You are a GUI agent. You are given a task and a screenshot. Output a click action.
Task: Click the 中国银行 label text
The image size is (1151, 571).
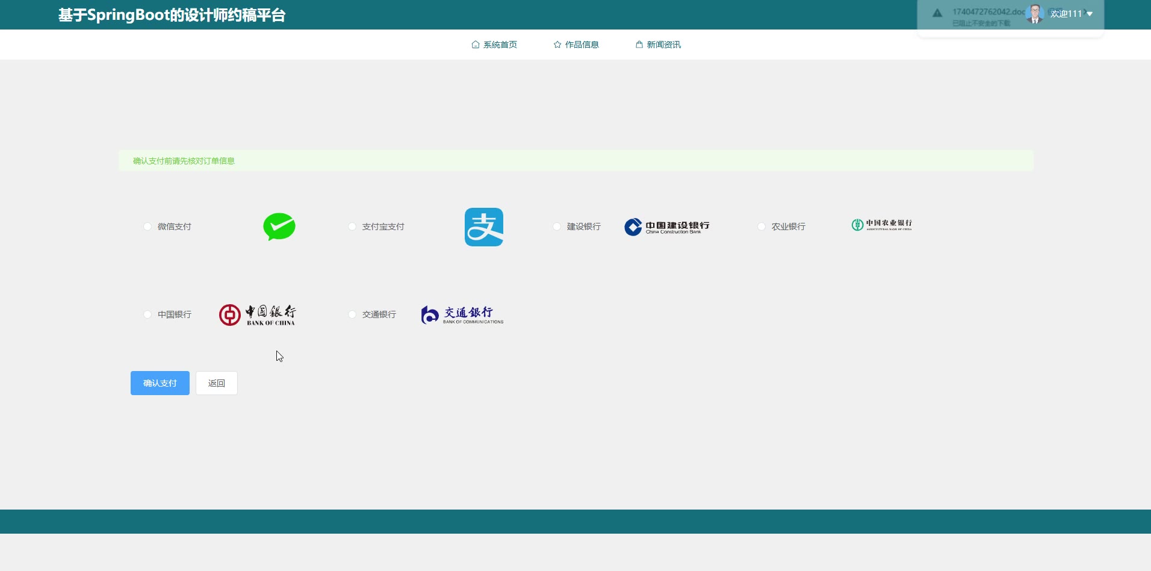[175, 314]
